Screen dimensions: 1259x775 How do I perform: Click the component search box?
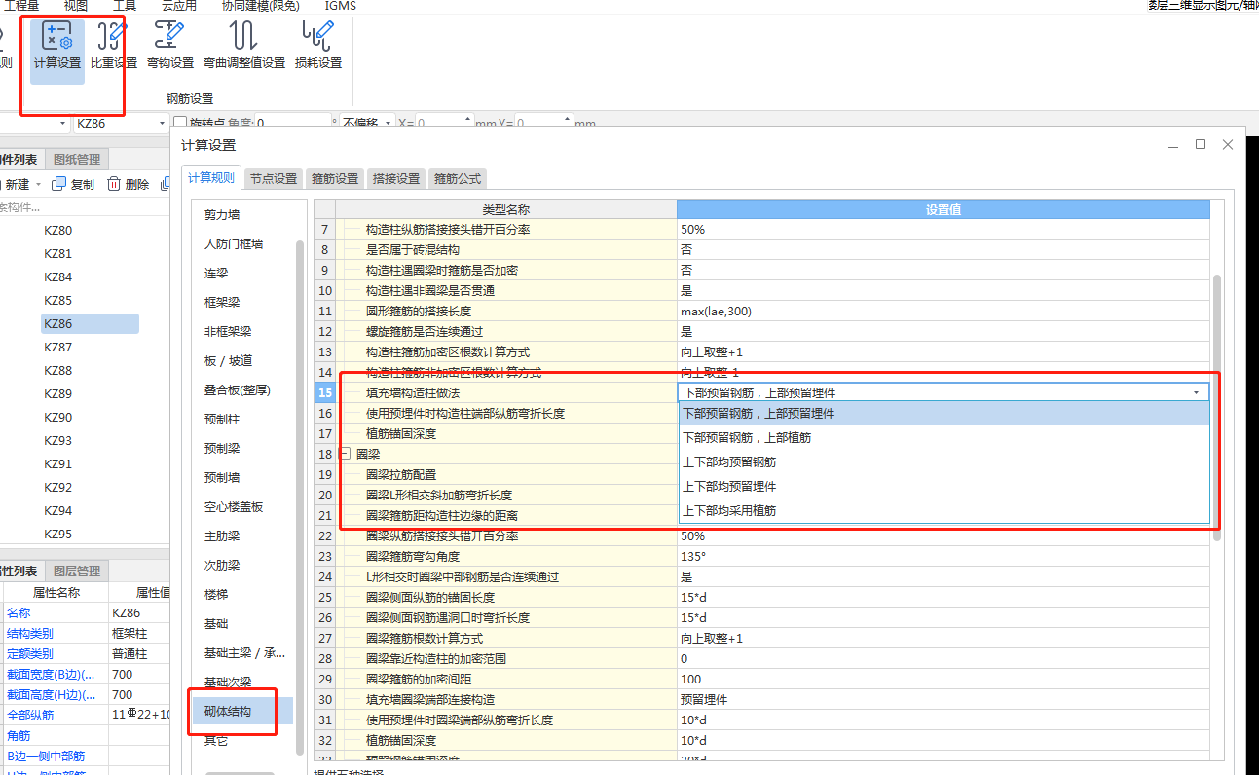[83, 206]
